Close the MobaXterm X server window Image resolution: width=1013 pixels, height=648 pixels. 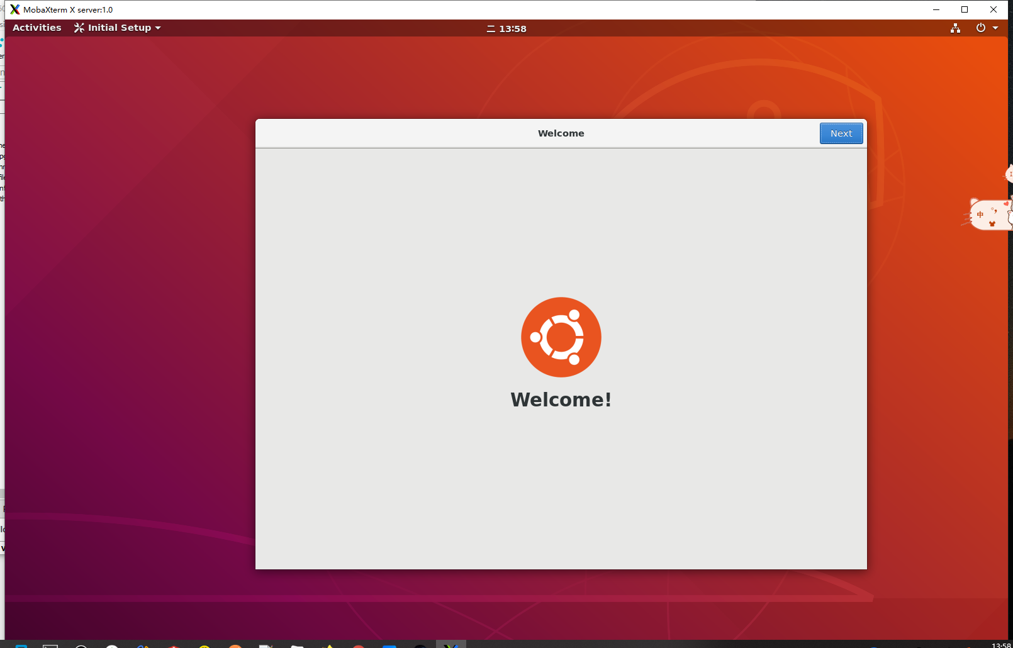pyautogui.click(x=993, y=9)
